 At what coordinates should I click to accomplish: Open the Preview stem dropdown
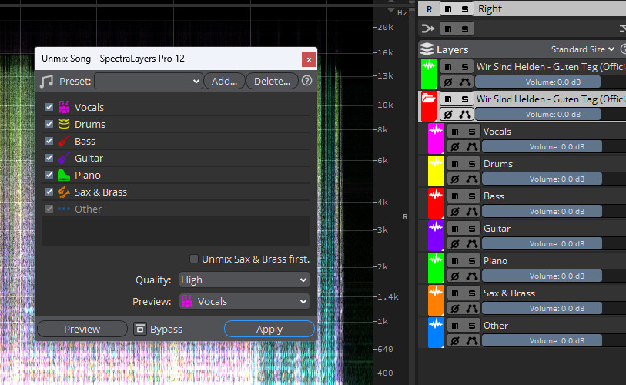click(244, 301)
